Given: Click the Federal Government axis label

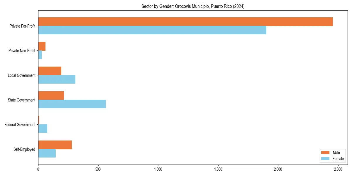Looking at the screenshot, I should (20, 125).
